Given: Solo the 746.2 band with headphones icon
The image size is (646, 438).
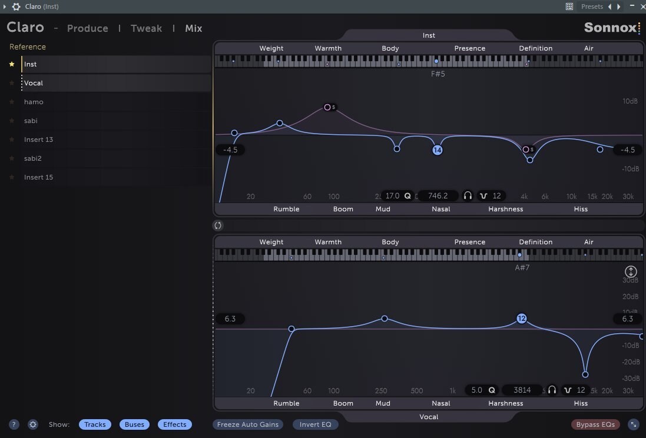Looking at the screenshot, I should tap(468, 195).
